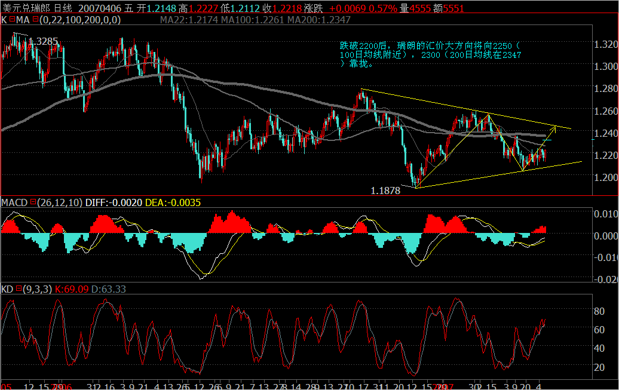Click the 0.000 MACD axis label

click(x=606, y=236)
